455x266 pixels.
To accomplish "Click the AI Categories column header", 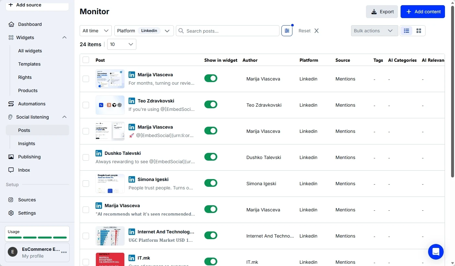I will pyautogui.click(x=402, y=60).
